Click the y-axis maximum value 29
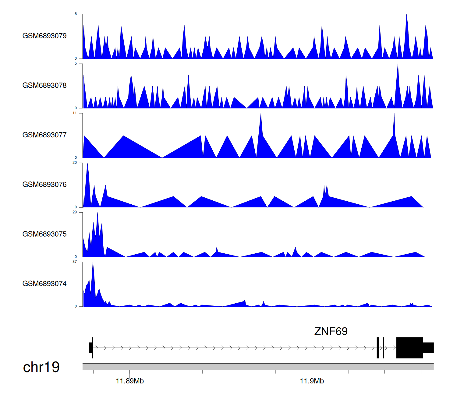Screen dimensions: 457x402 coord(75,212)
